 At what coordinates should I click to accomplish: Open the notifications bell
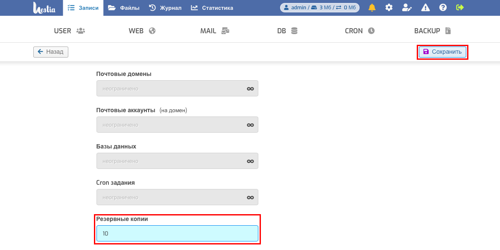[372, 8]
